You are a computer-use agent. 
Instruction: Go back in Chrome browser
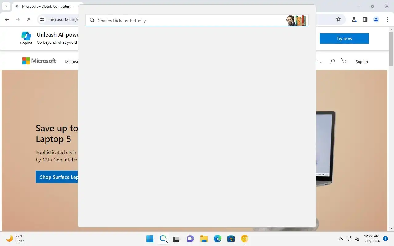(7, 19)
